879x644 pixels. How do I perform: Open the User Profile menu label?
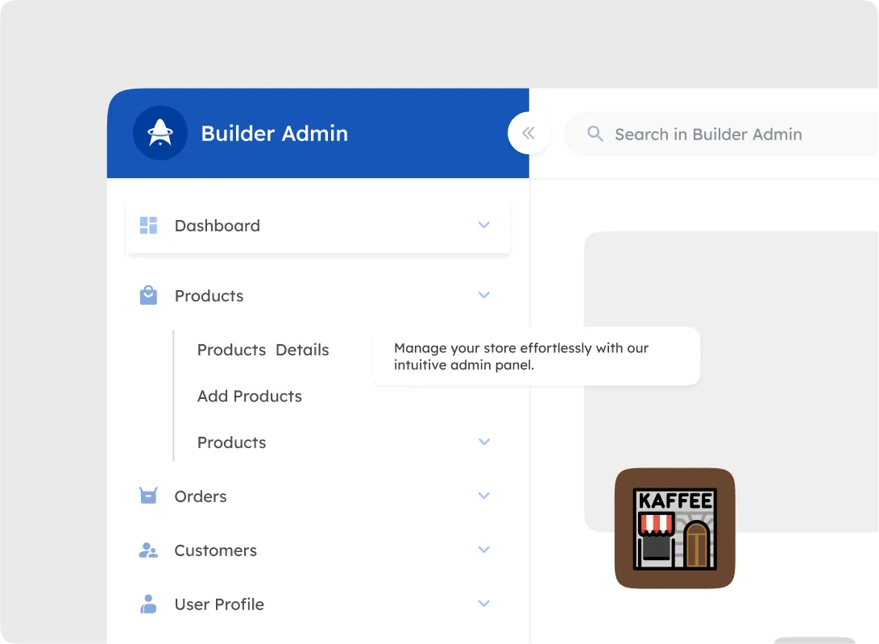pos(219,605)
